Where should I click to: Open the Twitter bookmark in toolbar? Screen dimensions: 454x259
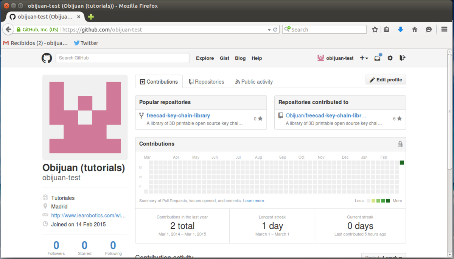pyautogui.click(x=86, y=43)
